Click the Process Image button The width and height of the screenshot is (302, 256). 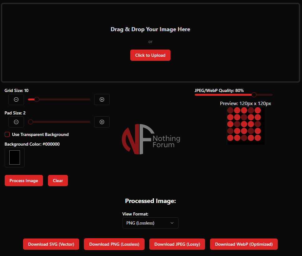(x=24, y=181)
